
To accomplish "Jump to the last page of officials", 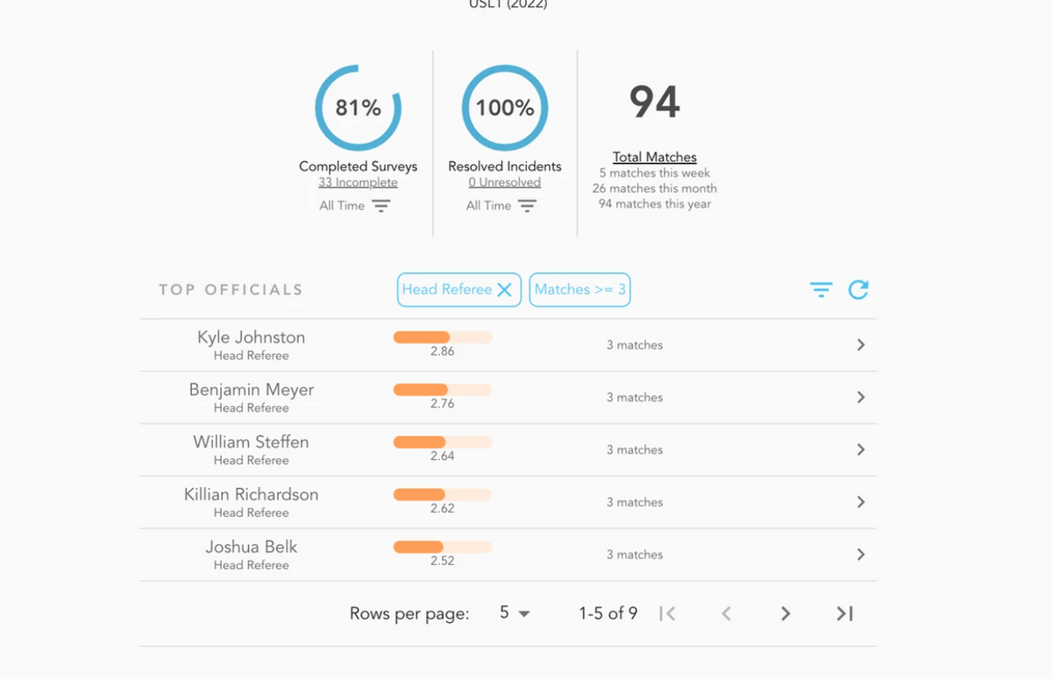I will [844, 614].
